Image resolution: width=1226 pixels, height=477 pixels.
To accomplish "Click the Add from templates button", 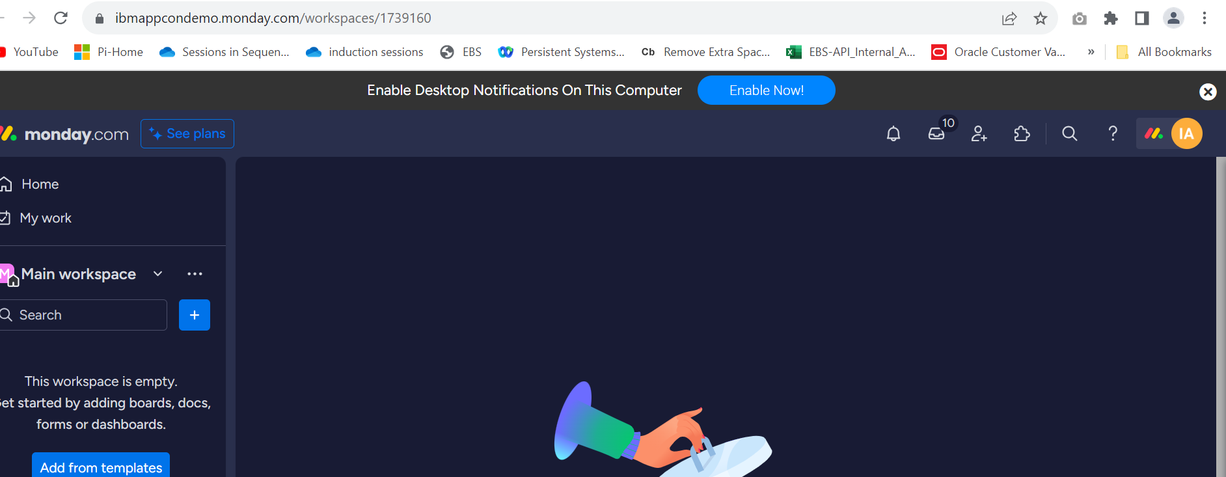I will click(x=101, y=466).
